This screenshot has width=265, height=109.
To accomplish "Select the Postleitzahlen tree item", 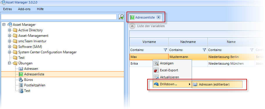I will click(35, 85).
